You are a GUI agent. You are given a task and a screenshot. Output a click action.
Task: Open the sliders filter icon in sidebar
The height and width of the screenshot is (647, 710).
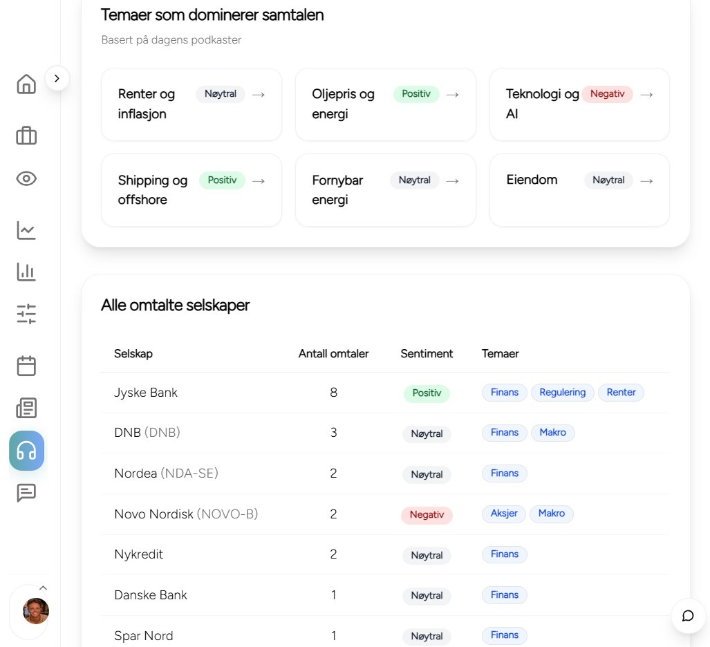pyautogui.click(x=26, y=314)
